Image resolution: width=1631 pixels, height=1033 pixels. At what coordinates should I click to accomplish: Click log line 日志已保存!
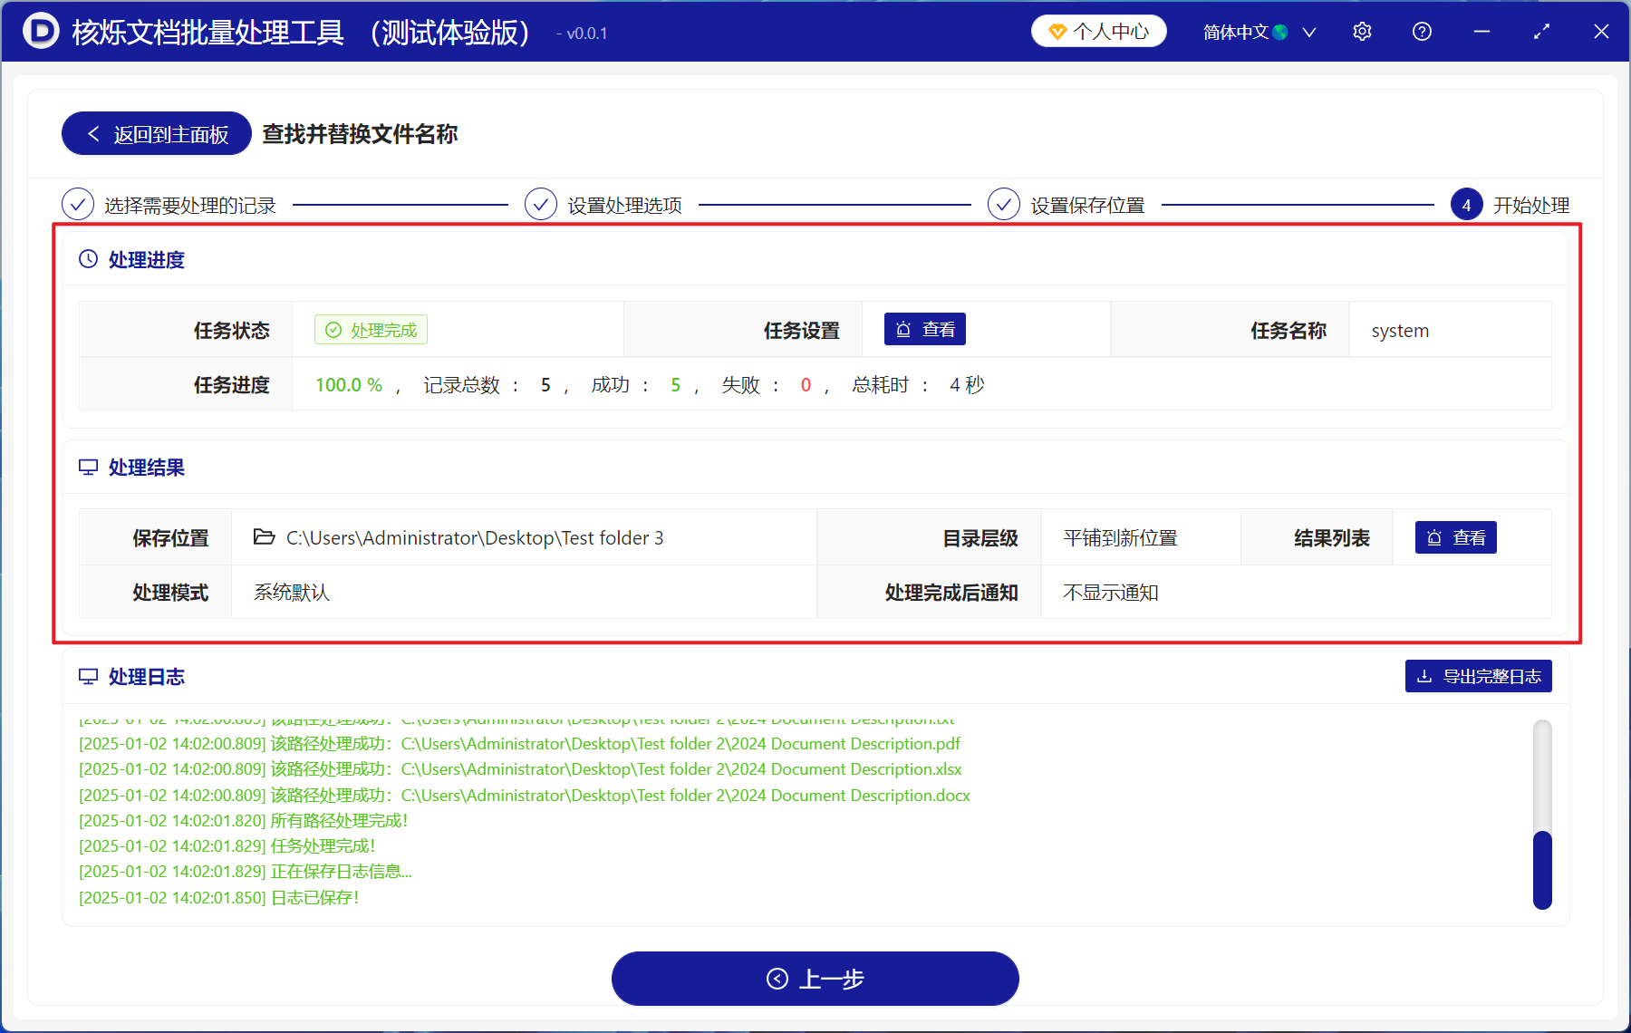coord(218,898)
